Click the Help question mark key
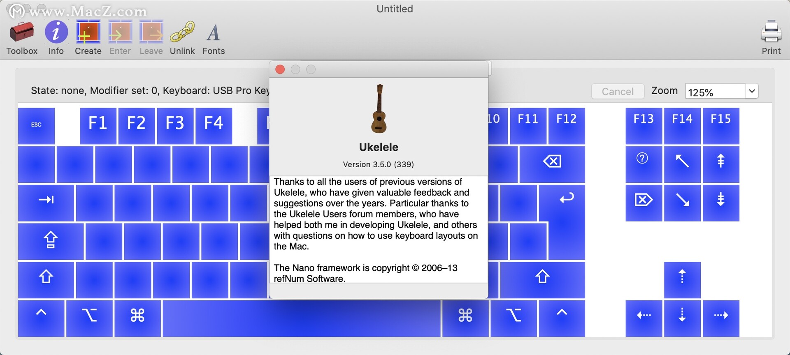Viewport: 790px width, 355px height. point(644,164)
